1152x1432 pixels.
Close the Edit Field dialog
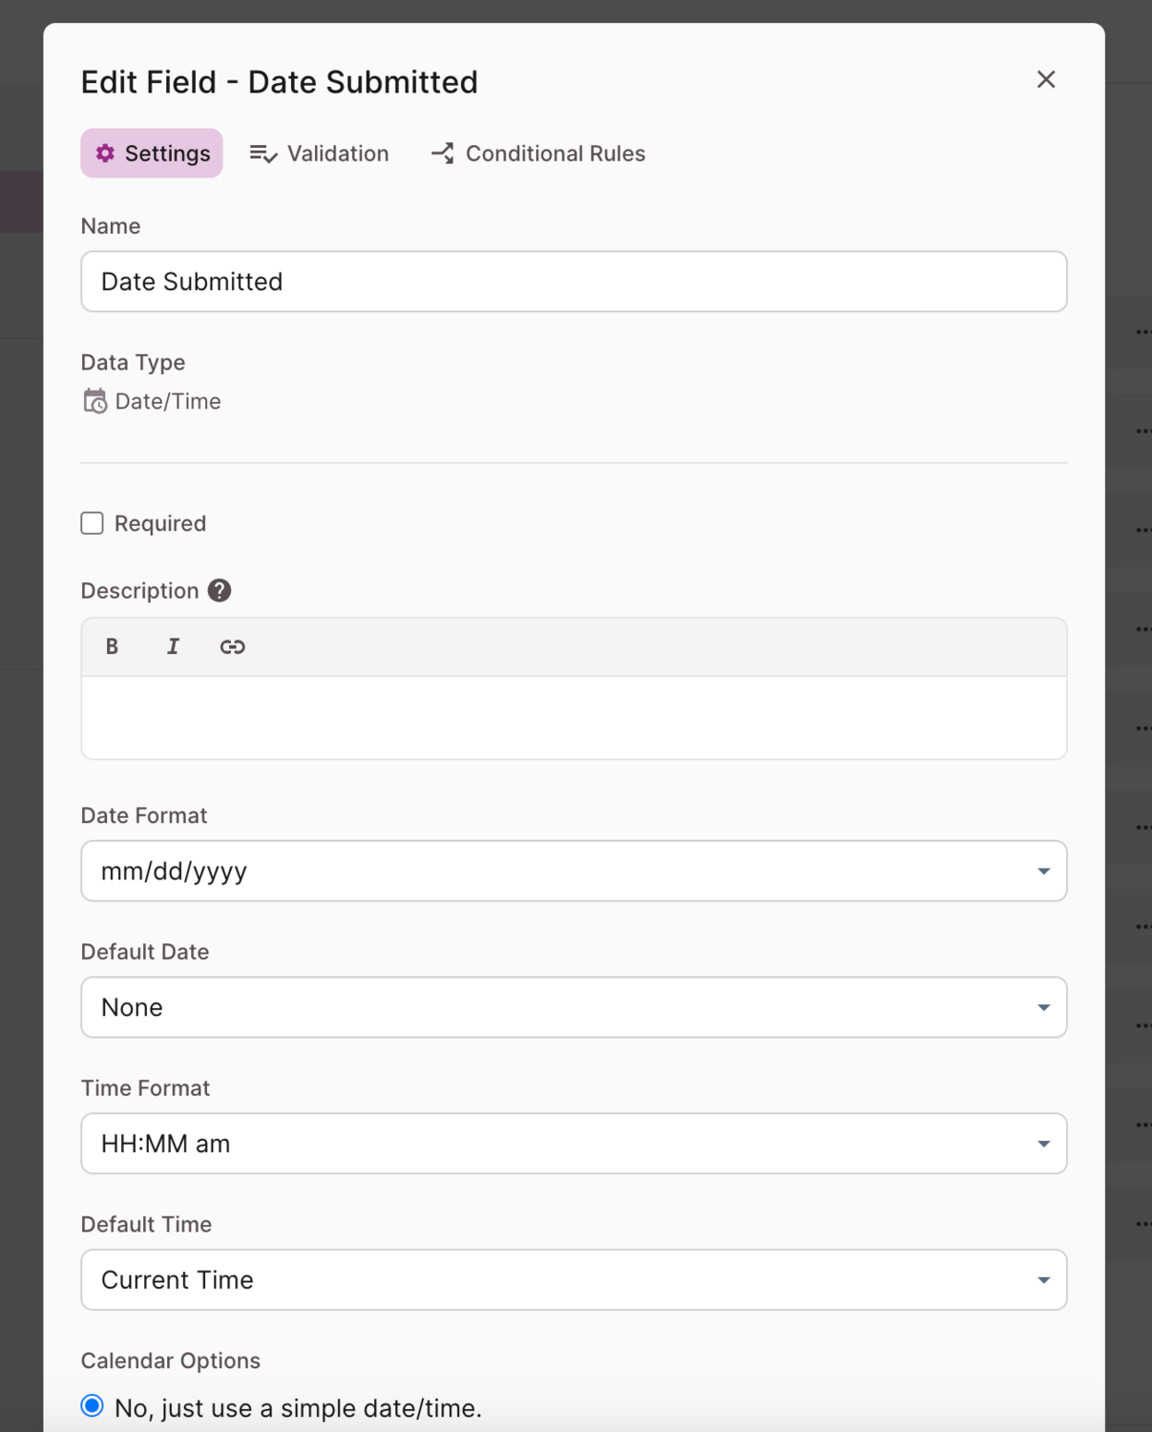coord(1046,79)
